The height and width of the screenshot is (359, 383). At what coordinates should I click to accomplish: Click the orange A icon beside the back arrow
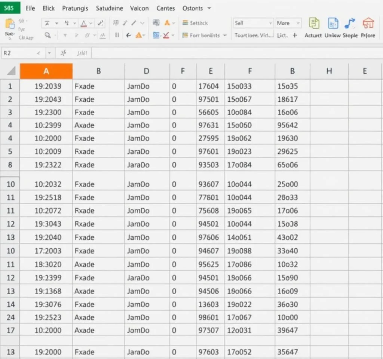coord(139,36)
